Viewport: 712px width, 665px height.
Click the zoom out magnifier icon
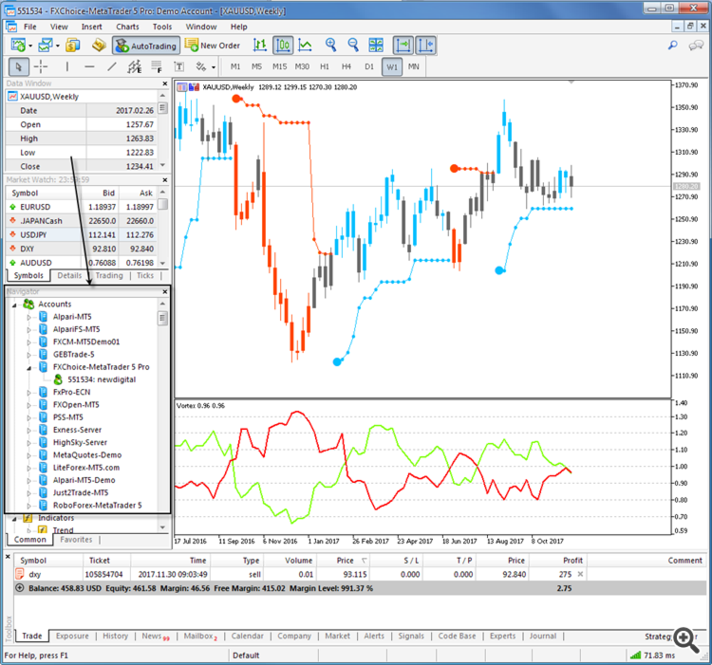click(353, 45)
